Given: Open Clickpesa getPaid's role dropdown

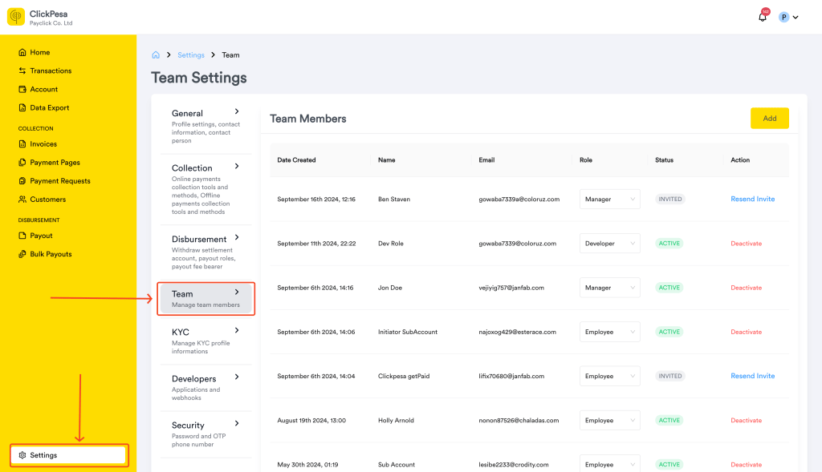Looking at the screenshot, I should tap(610, 377).
